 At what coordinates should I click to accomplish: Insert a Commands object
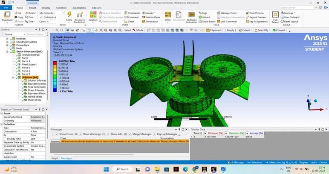tap(132, 13)
